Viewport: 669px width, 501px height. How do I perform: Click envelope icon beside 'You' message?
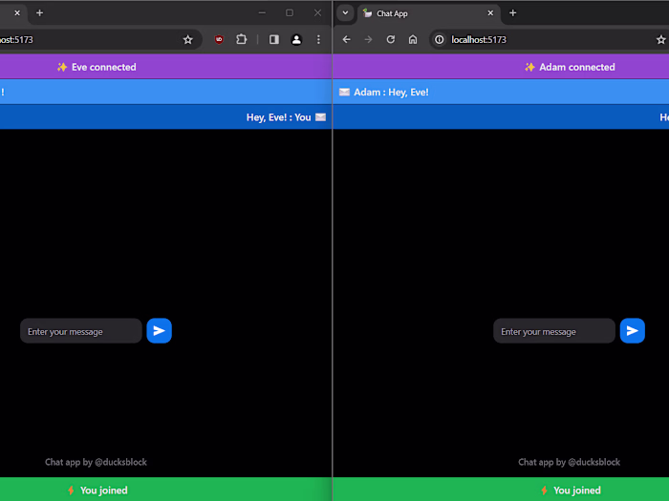pyautogui.click(x=320, y=117)
